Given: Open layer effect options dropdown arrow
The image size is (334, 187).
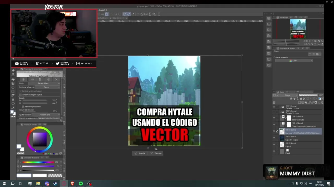Looking at the screenshot, I should point(320,54).
